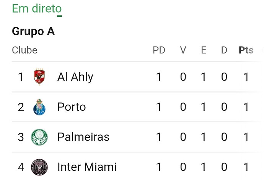Select the Grupo A heading

pos(33,31)
